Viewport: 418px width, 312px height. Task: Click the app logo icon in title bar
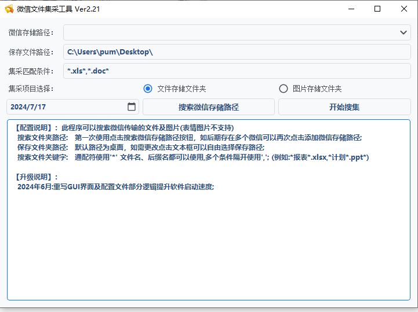click(9, 9)
